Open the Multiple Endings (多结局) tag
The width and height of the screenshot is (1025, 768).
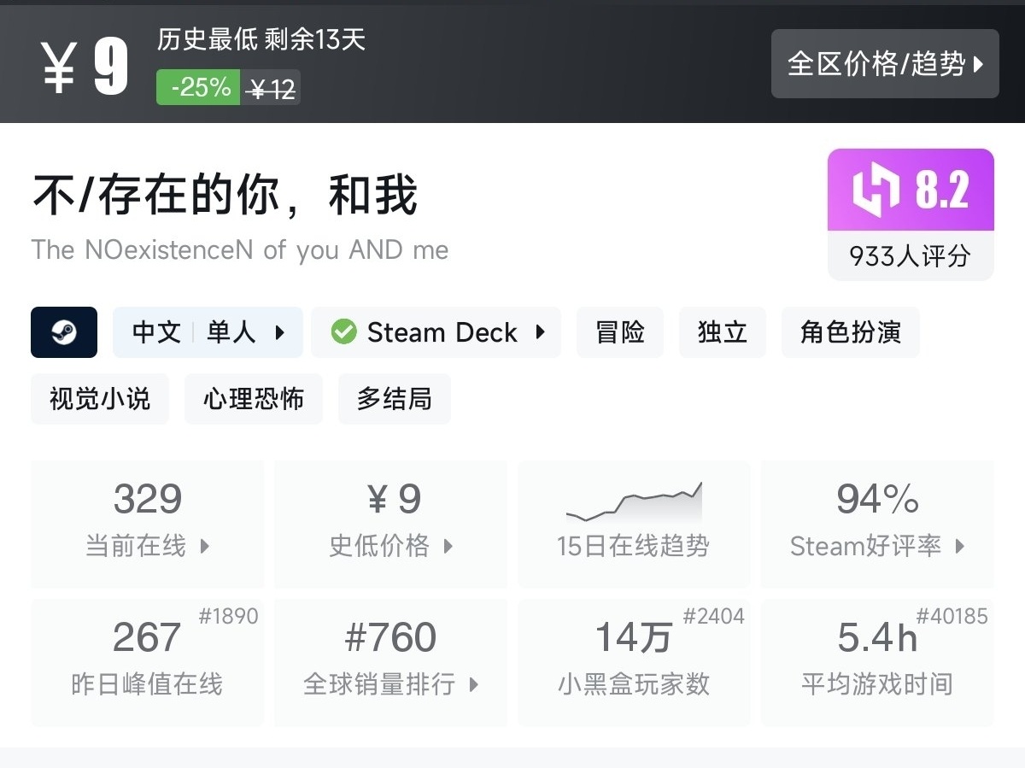click(394, 399)
